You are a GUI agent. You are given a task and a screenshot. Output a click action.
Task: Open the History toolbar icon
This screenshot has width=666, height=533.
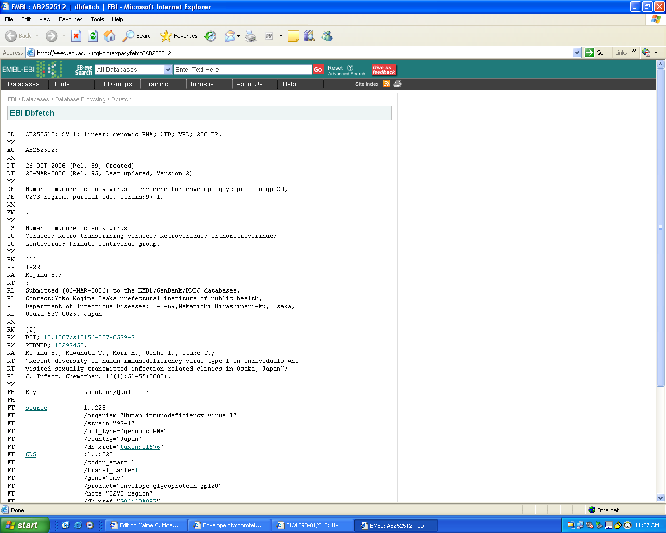point(210,36)
